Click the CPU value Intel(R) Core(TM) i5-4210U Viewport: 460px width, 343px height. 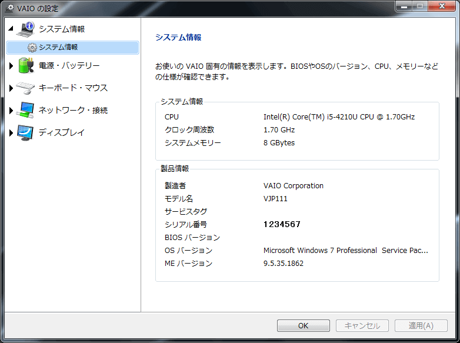click(x=339, y=116)
